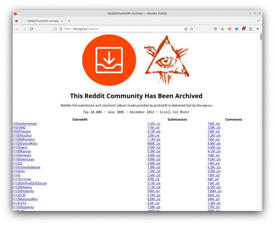Click the URL address field
This screenshot has height=226, width=275.
(123, 29)
